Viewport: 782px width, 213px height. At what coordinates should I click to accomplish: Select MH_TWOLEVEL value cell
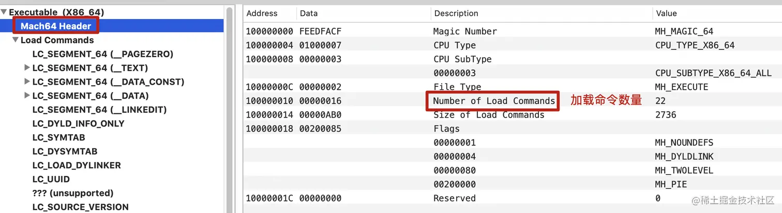[684, 170]
